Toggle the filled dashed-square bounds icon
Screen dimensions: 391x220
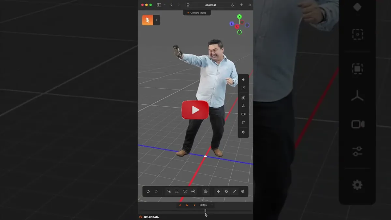tap(243, 98)
